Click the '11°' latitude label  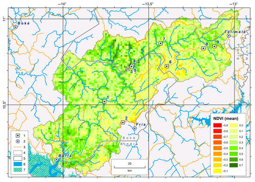[x=4, y=19]
